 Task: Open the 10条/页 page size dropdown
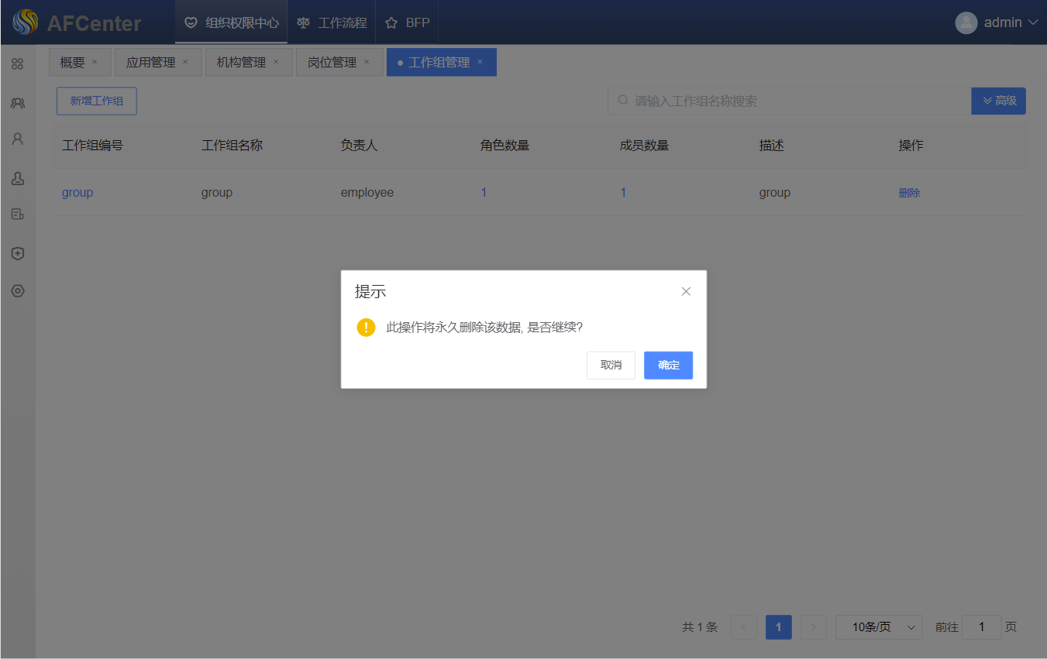pyautogui.click(x=879, y=627)
